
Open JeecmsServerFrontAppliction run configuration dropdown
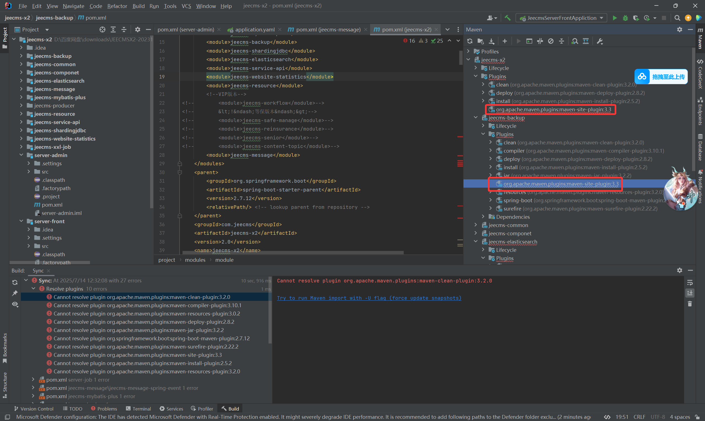pos(561,18)
